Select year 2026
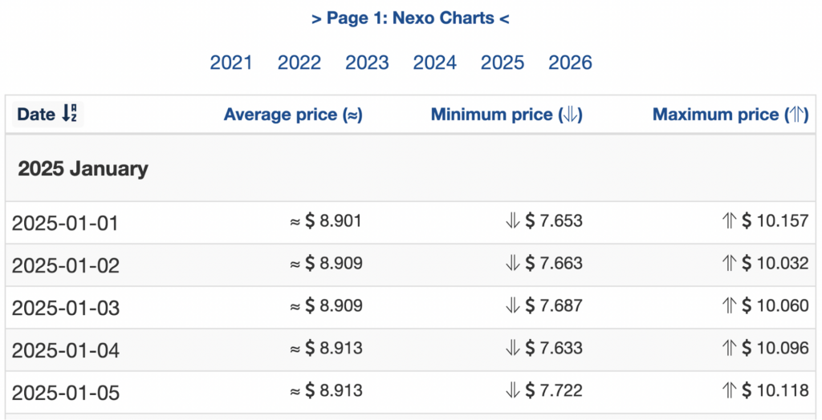822x420 pixels. tap(571, 63)
